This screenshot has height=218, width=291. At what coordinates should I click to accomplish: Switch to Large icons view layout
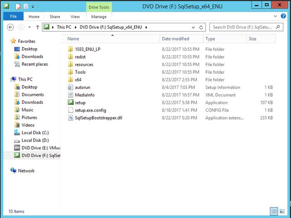282,211
